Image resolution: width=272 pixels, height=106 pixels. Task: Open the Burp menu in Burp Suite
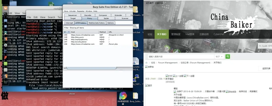[66, 11]
